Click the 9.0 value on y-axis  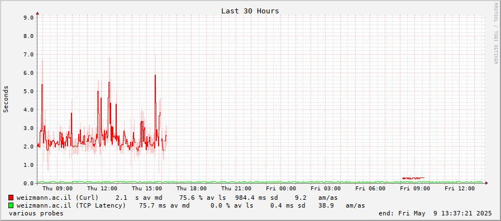tap(28, 18)
